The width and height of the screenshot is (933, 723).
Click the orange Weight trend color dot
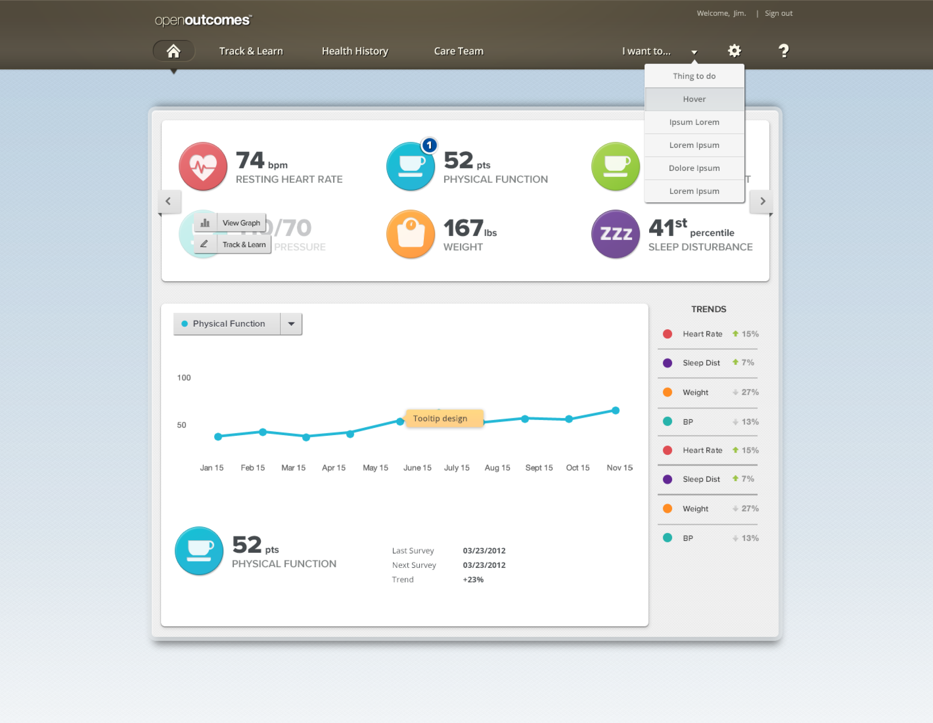(x=667, y=392)
